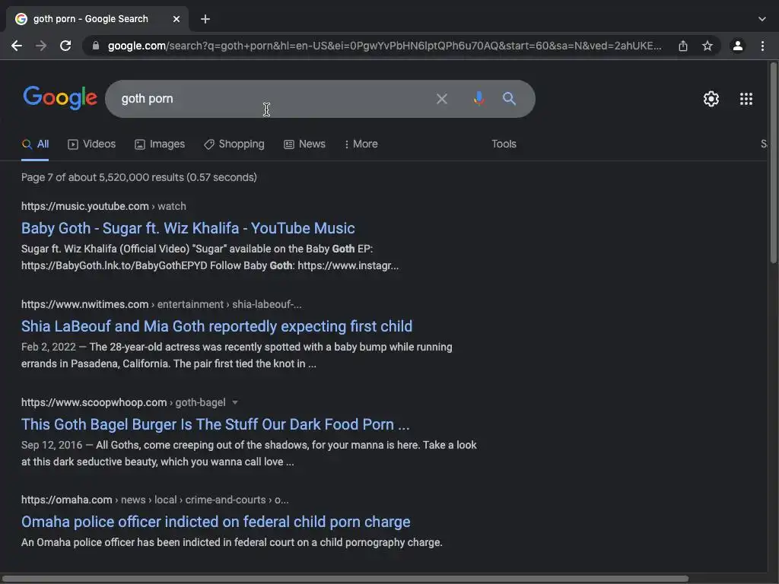Click the omaha.com URL breadcrumb
The image size is (779, 584).
pyautogui.click(x=154, y=500)
